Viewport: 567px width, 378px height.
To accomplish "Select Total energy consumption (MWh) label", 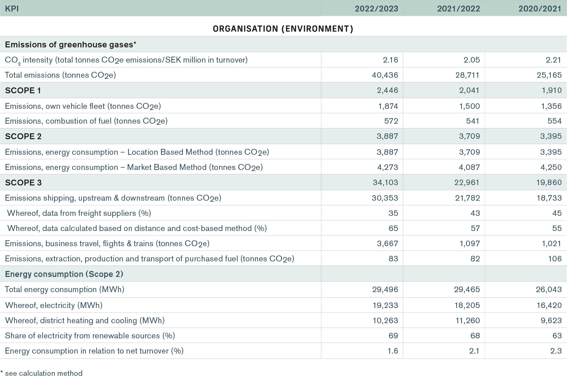I will point(65,290).
